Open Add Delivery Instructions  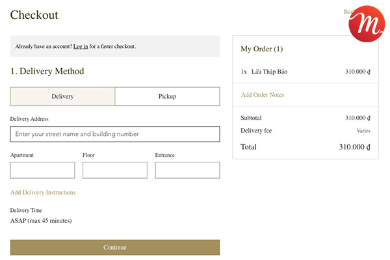coord(43,192)
